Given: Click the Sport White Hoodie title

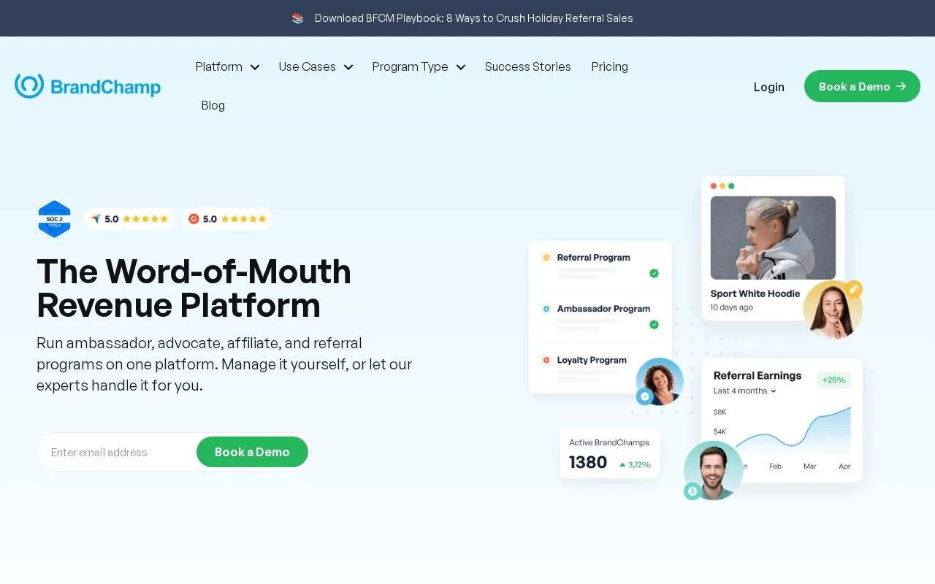Looking at the screenshot, I should (x=755, y=293).
